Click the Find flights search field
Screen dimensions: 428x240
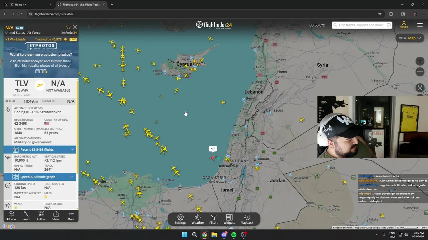coord(362,25)
